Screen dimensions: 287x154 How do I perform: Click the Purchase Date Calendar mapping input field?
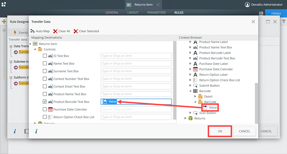[136, 109]
